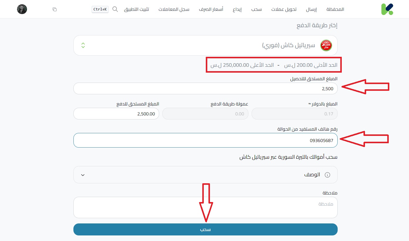Click the info icon beside الوصف

point(327,175)
